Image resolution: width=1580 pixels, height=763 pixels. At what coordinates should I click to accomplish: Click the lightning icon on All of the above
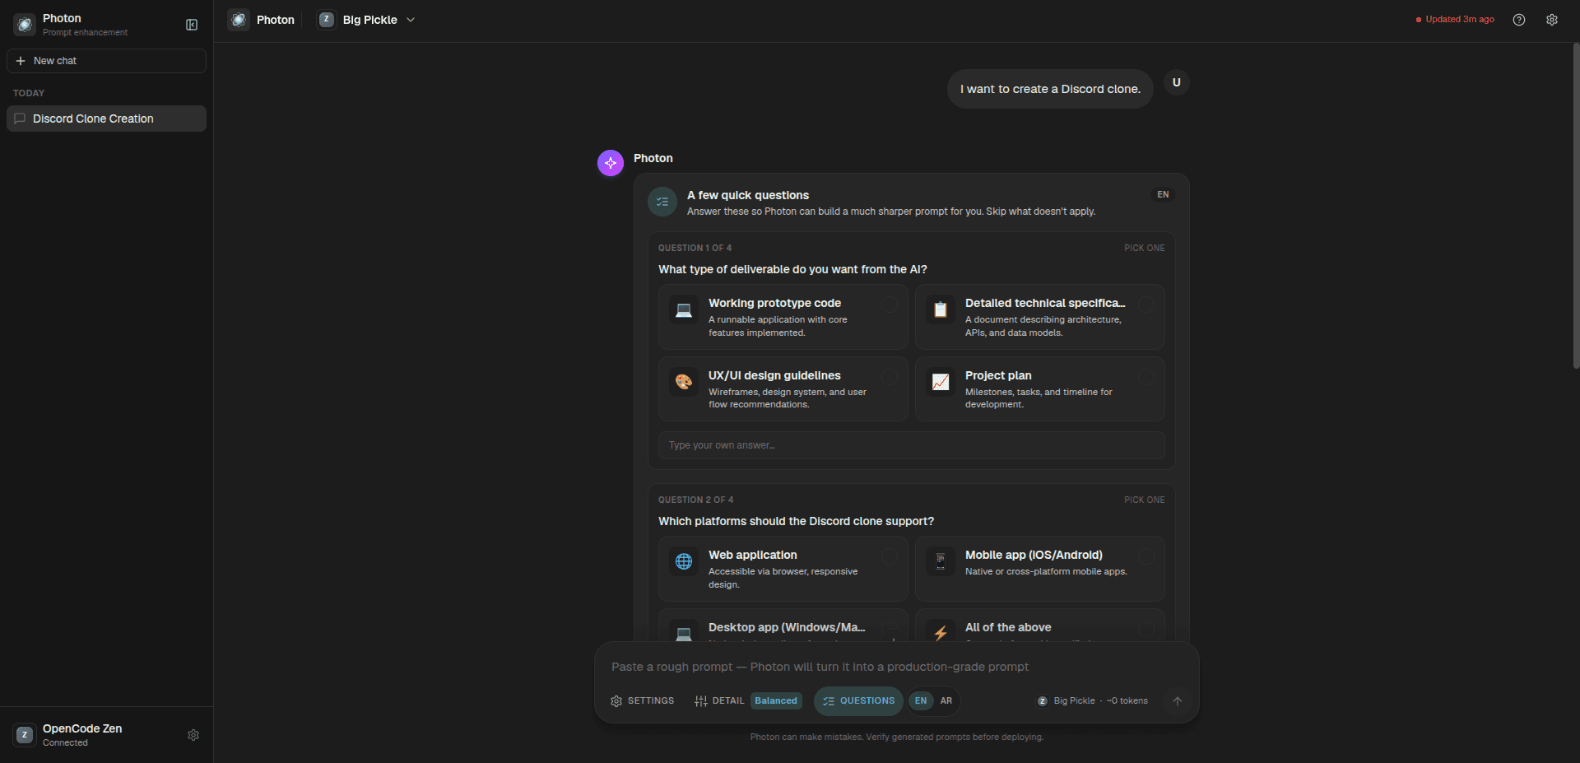[941, 633]
